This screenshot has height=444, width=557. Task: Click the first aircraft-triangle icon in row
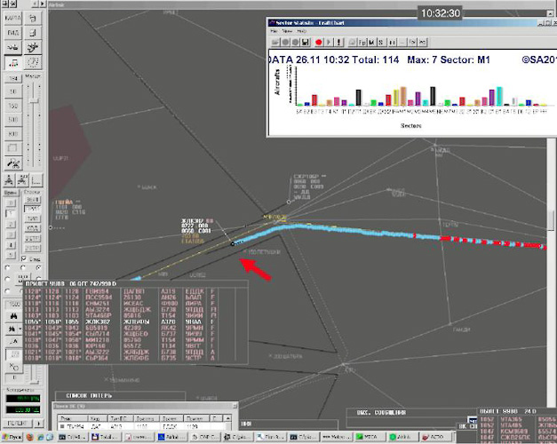pos(9,180)
